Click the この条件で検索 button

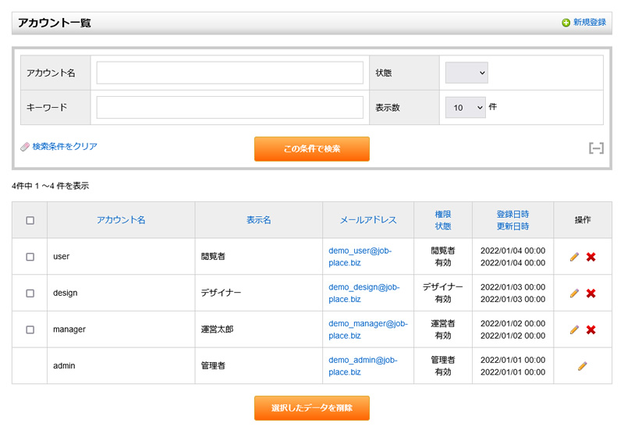[311, 149]
